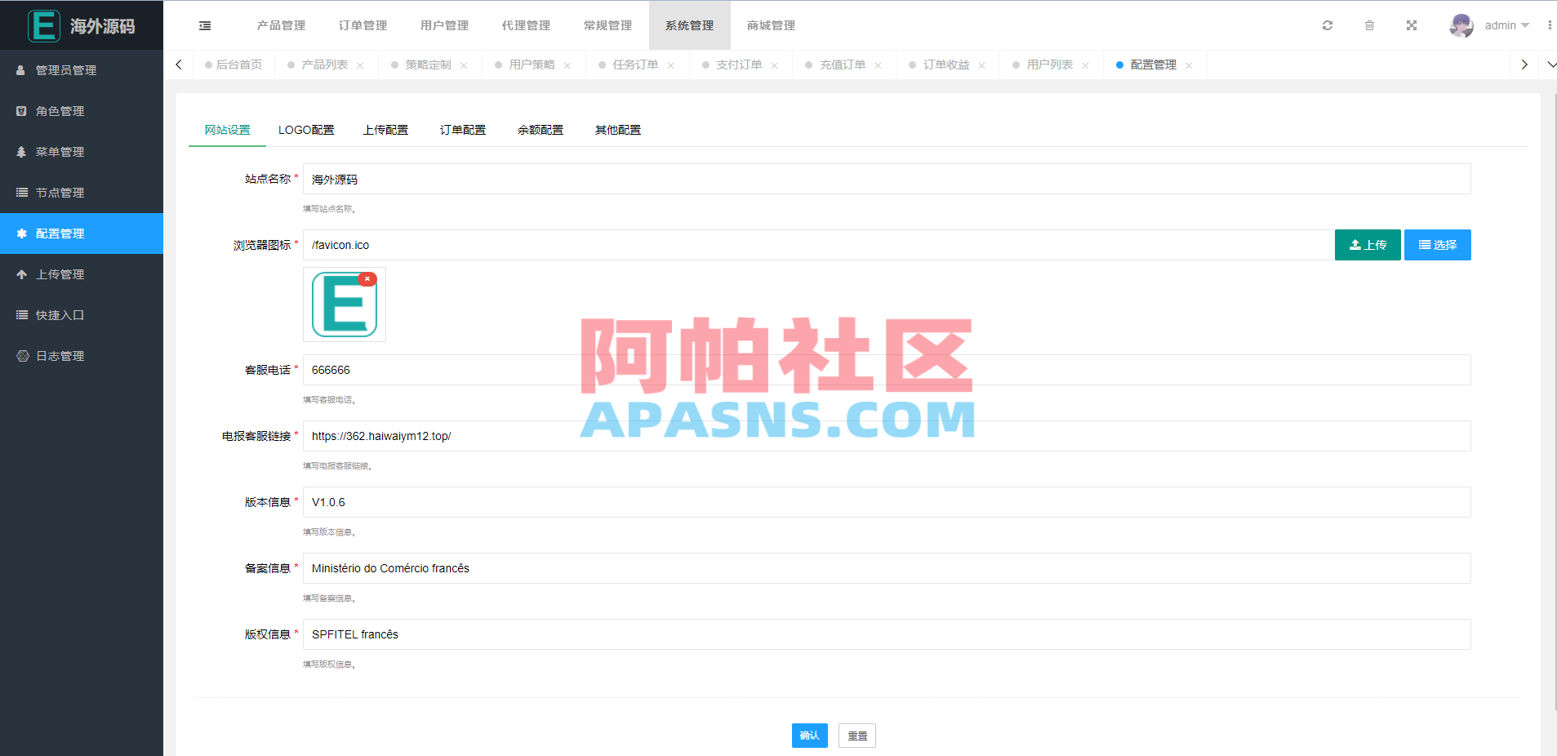
Task: Click the 确认 confirm button
Action: point(809,735)
